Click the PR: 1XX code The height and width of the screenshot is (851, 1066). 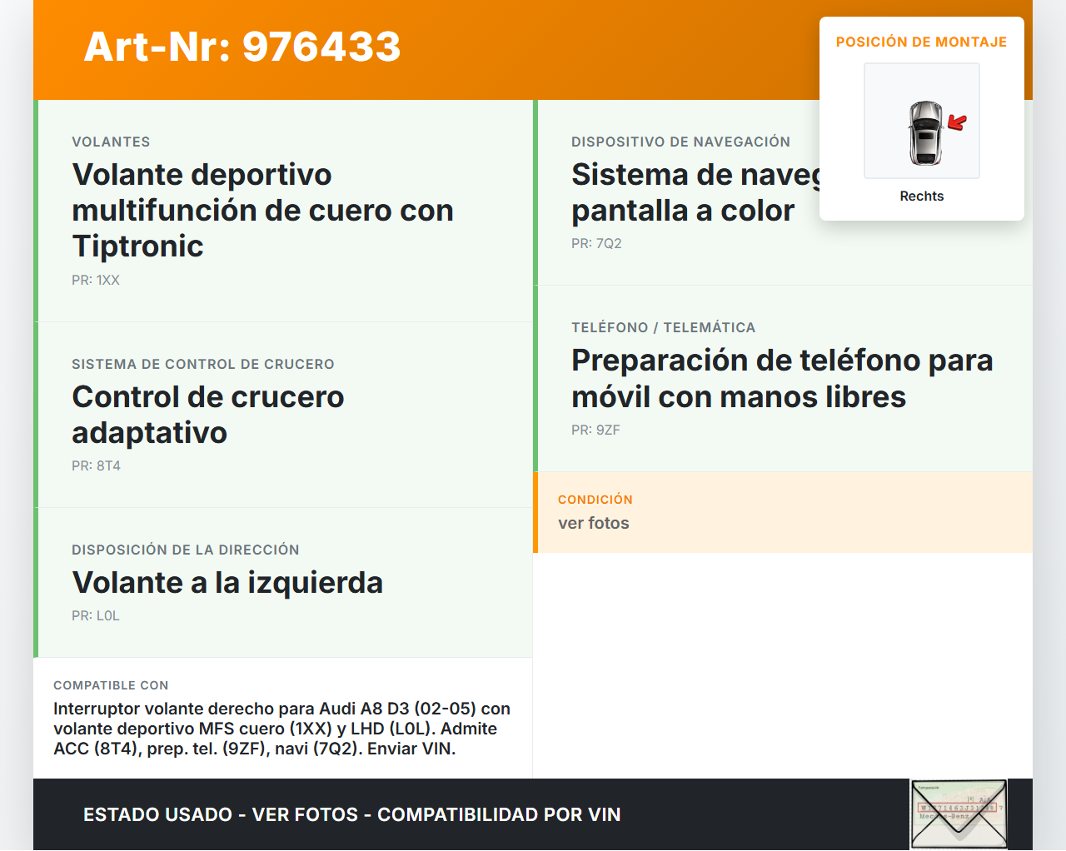tap(96, 280)
